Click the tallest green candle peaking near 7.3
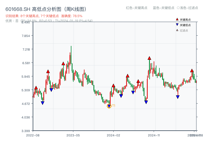The width and height of the screenshot is (218, 163). (71, 55)
